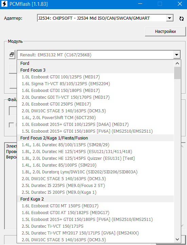
Task: Choose 1.8L, 2.0L Duratorq Lynx/DW10C (SID202/SID206/SID803A)
Action: (95, 172)
